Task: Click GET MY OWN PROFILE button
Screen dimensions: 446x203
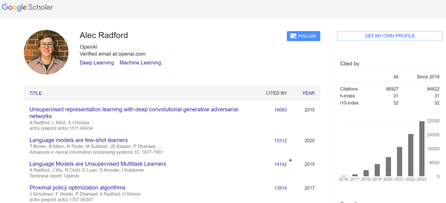Action: coord(390,36)
